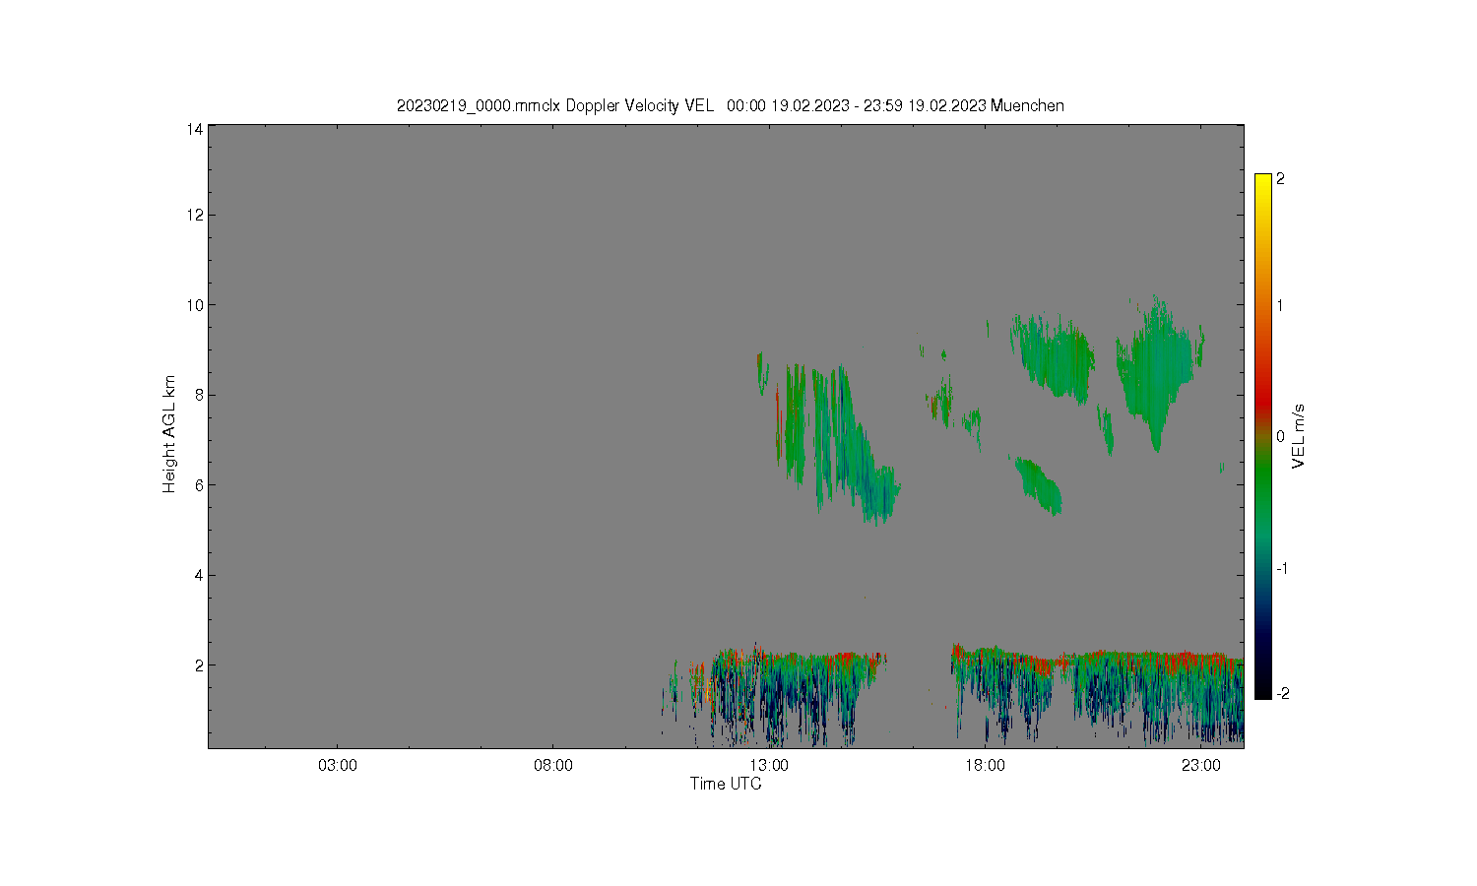Click the colorbar top value 2

click(x=1280, y=179)
